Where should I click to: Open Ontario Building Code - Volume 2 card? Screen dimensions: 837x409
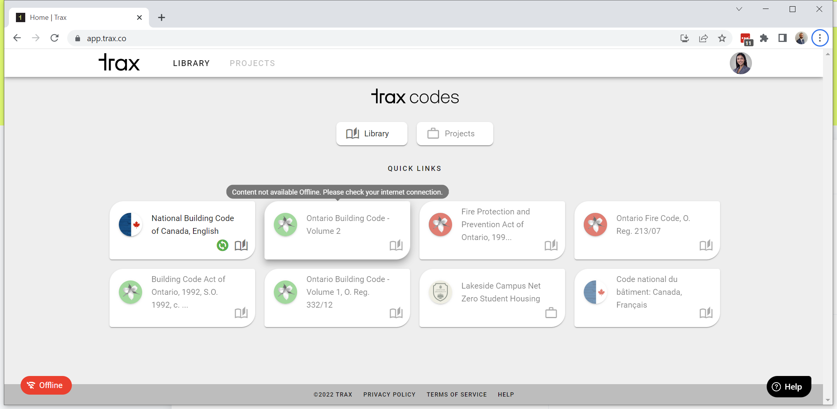(337, 230)
